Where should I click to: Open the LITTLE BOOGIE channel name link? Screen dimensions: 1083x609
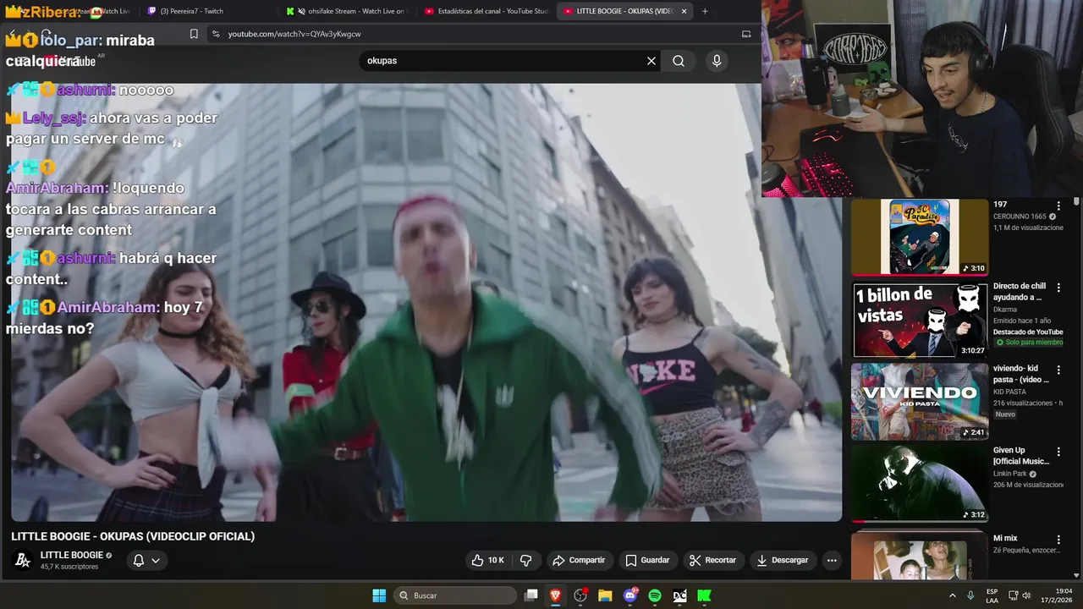72,555
